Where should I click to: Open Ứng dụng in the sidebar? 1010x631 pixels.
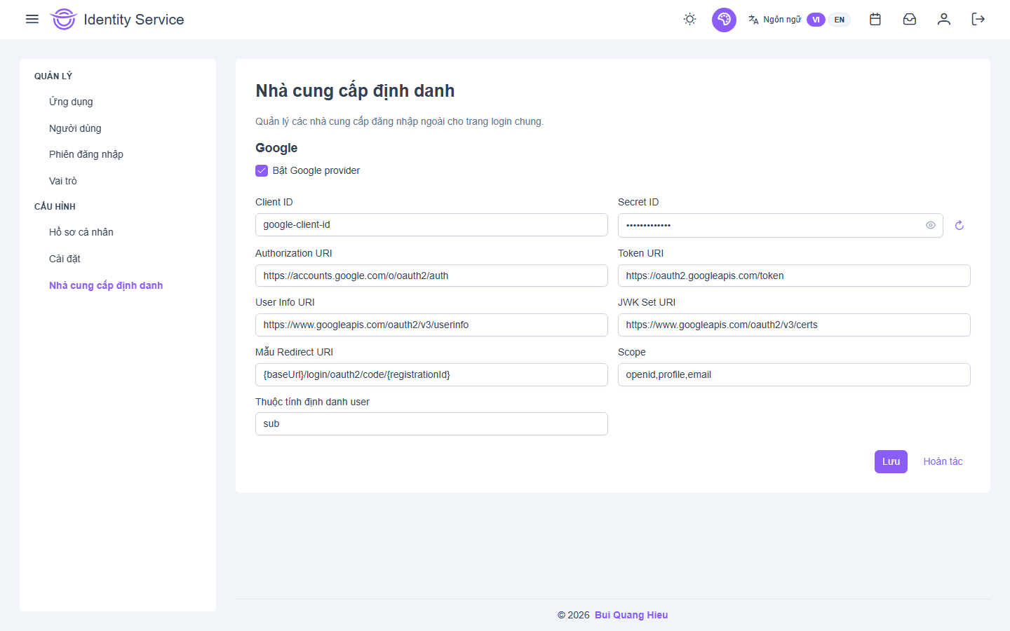click(71, 102)
